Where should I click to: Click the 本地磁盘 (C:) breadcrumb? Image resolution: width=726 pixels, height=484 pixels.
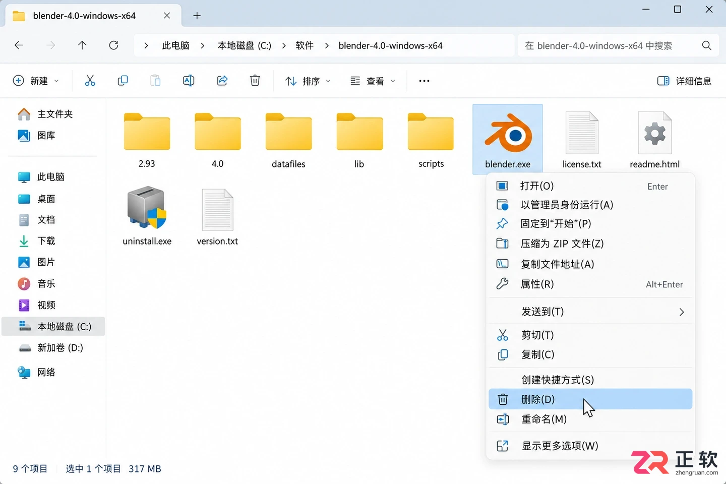click(245, 45)
